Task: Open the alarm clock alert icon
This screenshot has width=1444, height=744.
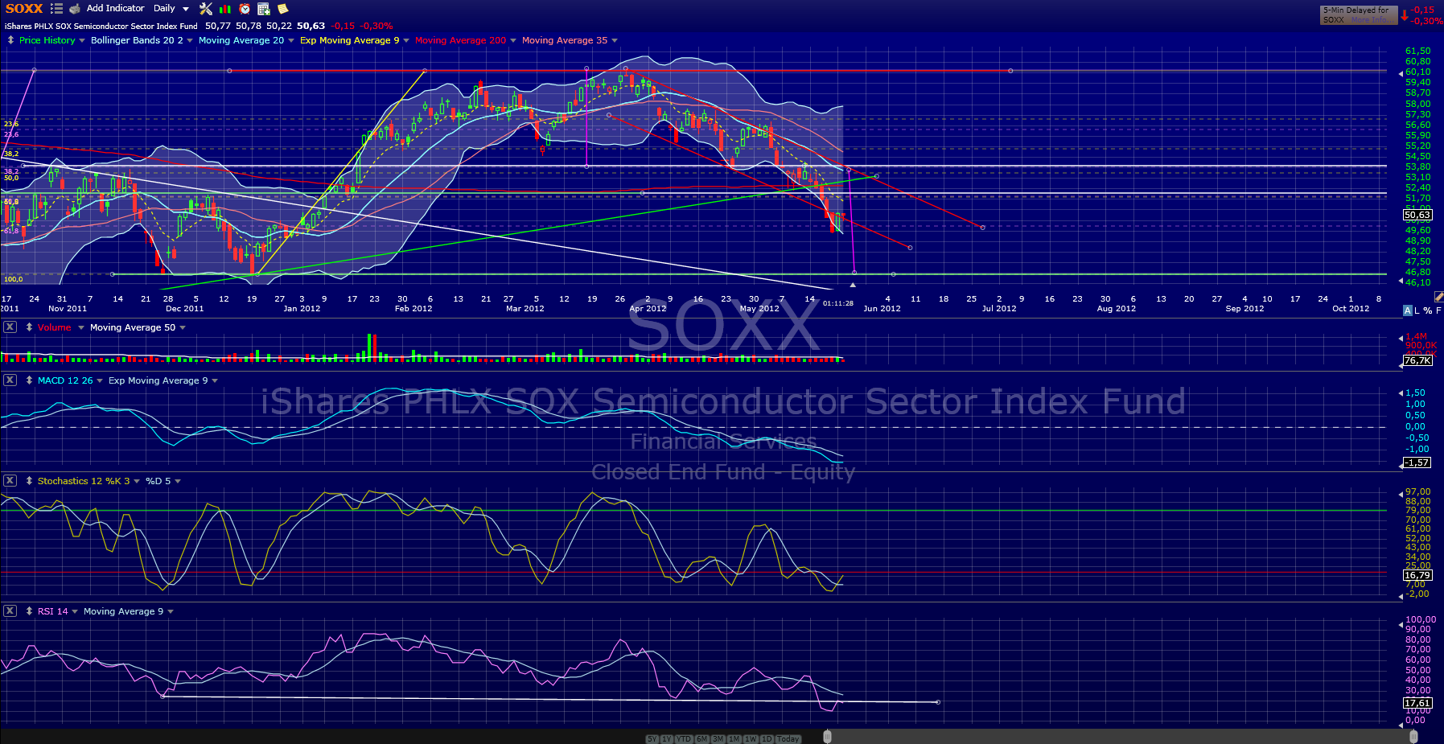Action: (x=245, y=9)
